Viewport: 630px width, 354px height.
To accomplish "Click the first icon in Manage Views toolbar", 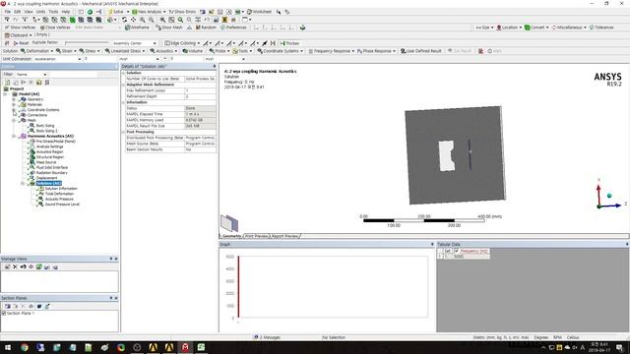I will click(7, 266).
